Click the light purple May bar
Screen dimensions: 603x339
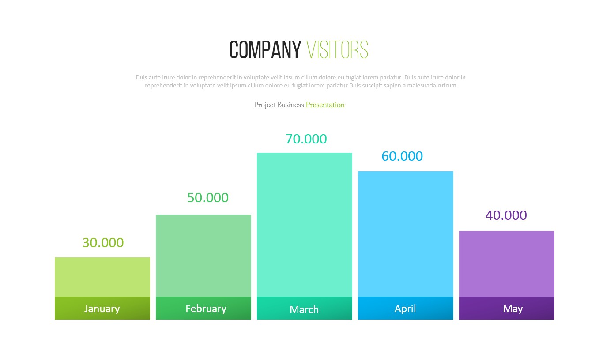click(x=507, y=264)
